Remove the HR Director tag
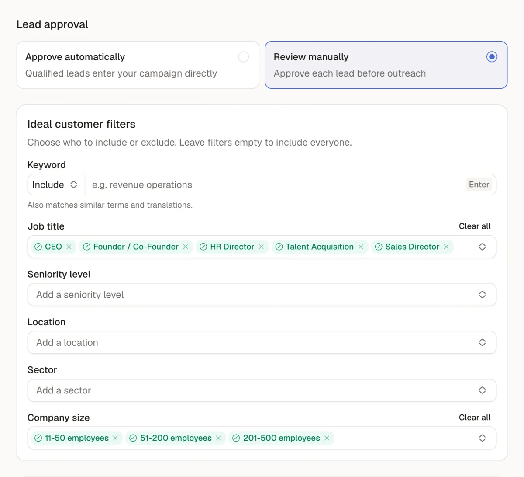Image resolution: width=524 pixels, height=477 pixels. 261,247
